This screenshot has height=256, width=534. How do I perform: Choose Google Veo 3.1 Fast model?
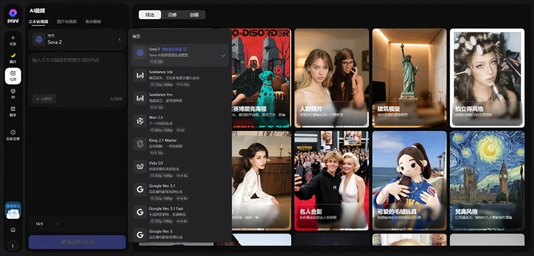point(179,211)
